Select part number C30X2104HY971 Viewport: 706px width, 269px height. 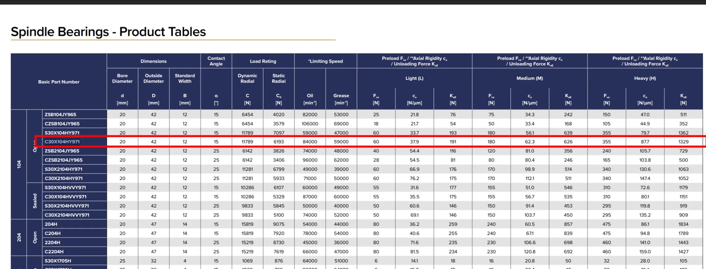point(64,178)
